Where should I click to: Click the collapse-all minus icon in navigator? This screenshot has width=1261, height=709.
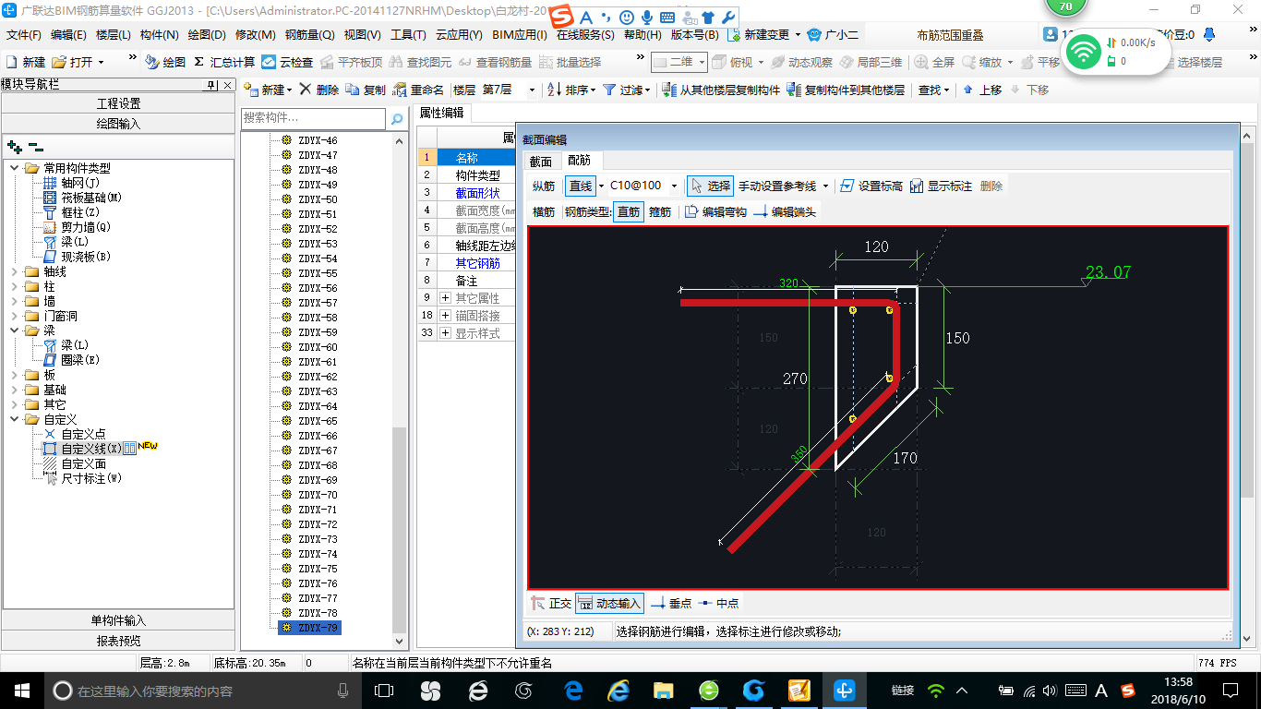click(36, 146)
